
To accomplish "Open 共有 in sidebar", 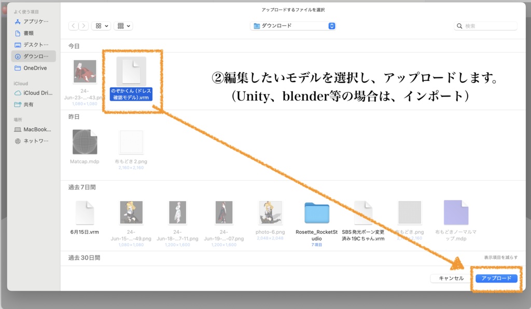I will click(33, 104).
